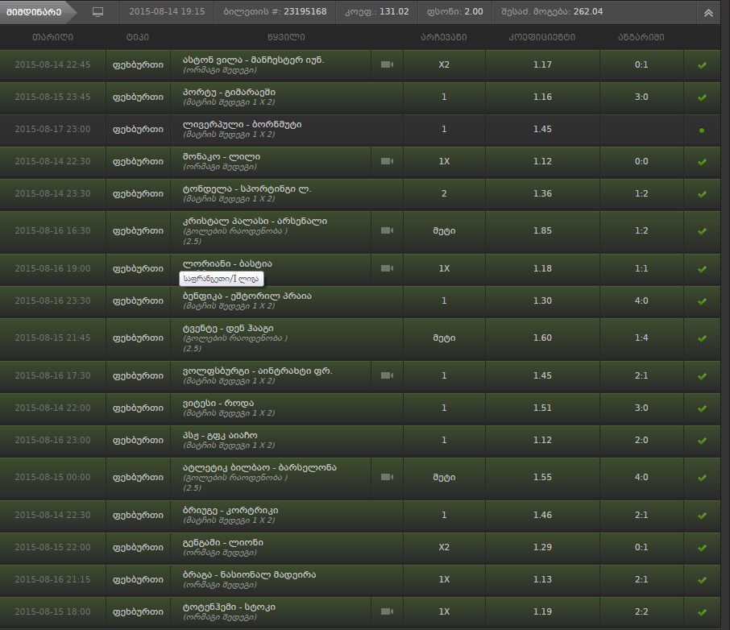Click possible winnings value 262.04
The height and width of the screenshot is (630, 730).
click(x=588, y=11)
